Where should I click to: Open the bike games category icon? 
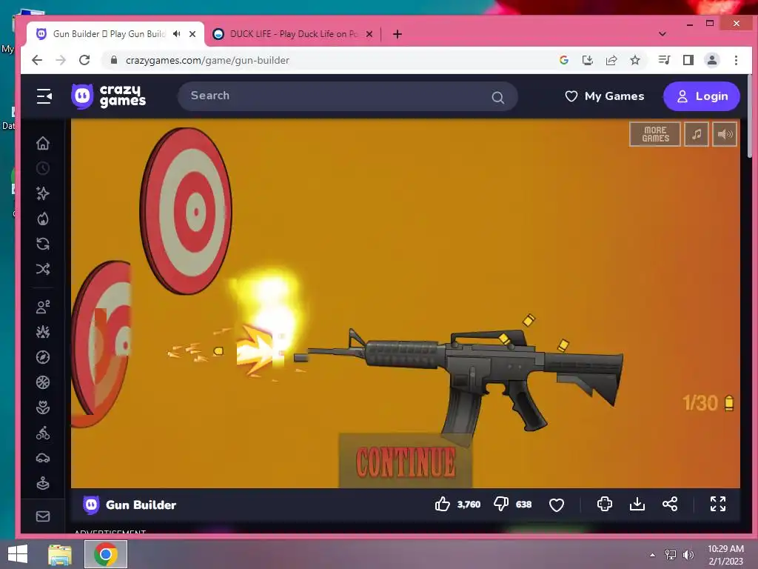coord(43,433)
